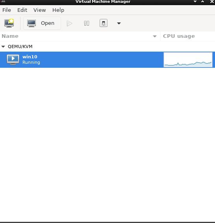Click the win10 running VM icon
Image resolution: width=215 pixels, height=223 pixels.
(x=13, y=59)
